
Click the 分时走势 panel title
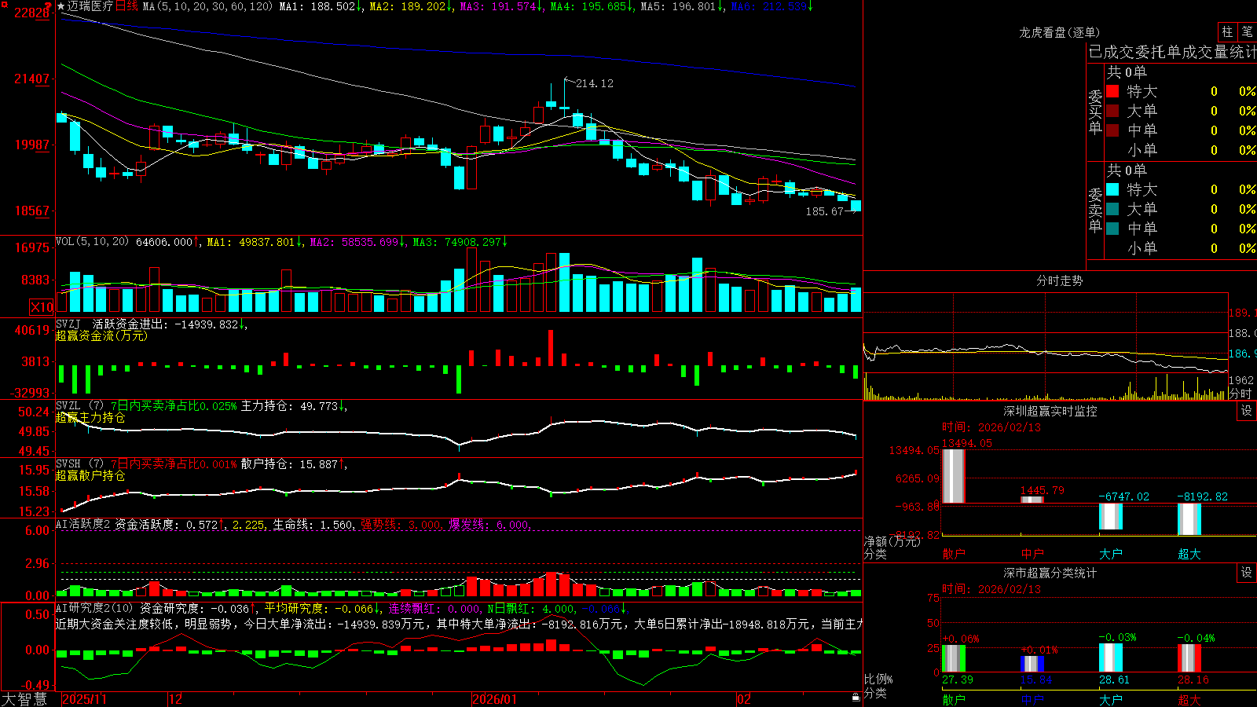(x=1060, y=280)
